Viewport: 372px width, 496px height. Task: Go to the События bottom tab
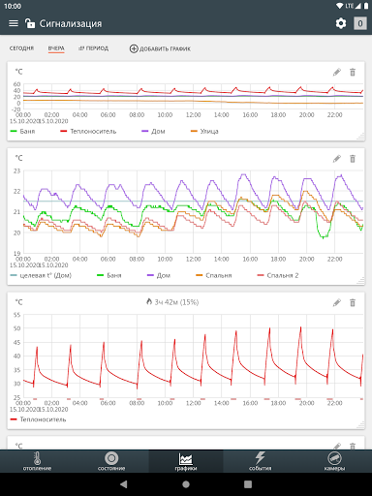coord(260,461)
